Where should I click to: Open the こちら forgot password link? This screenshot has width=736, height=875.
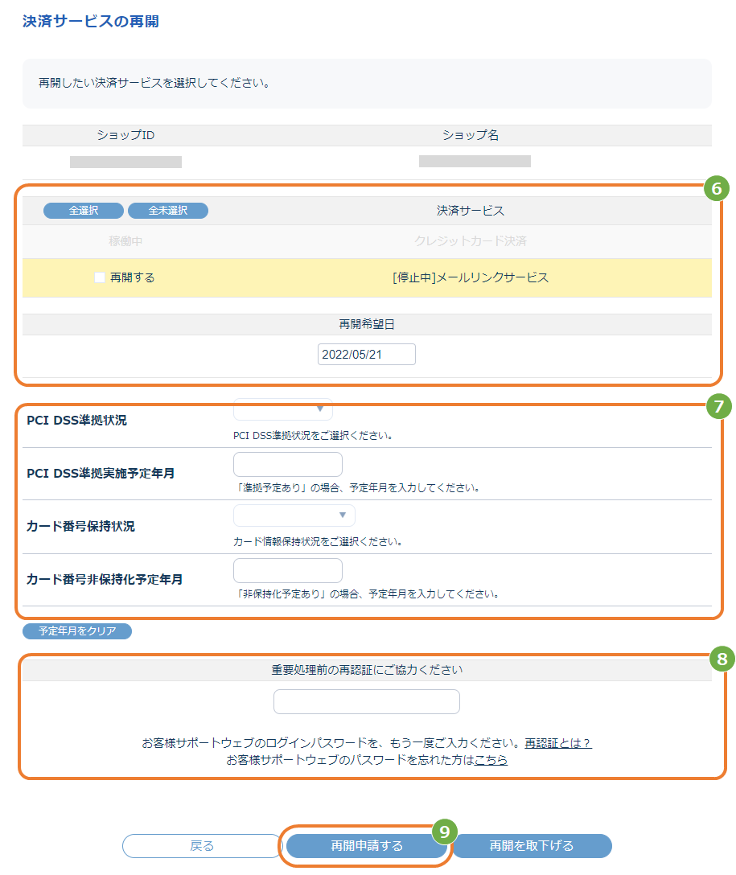[491, 760]
